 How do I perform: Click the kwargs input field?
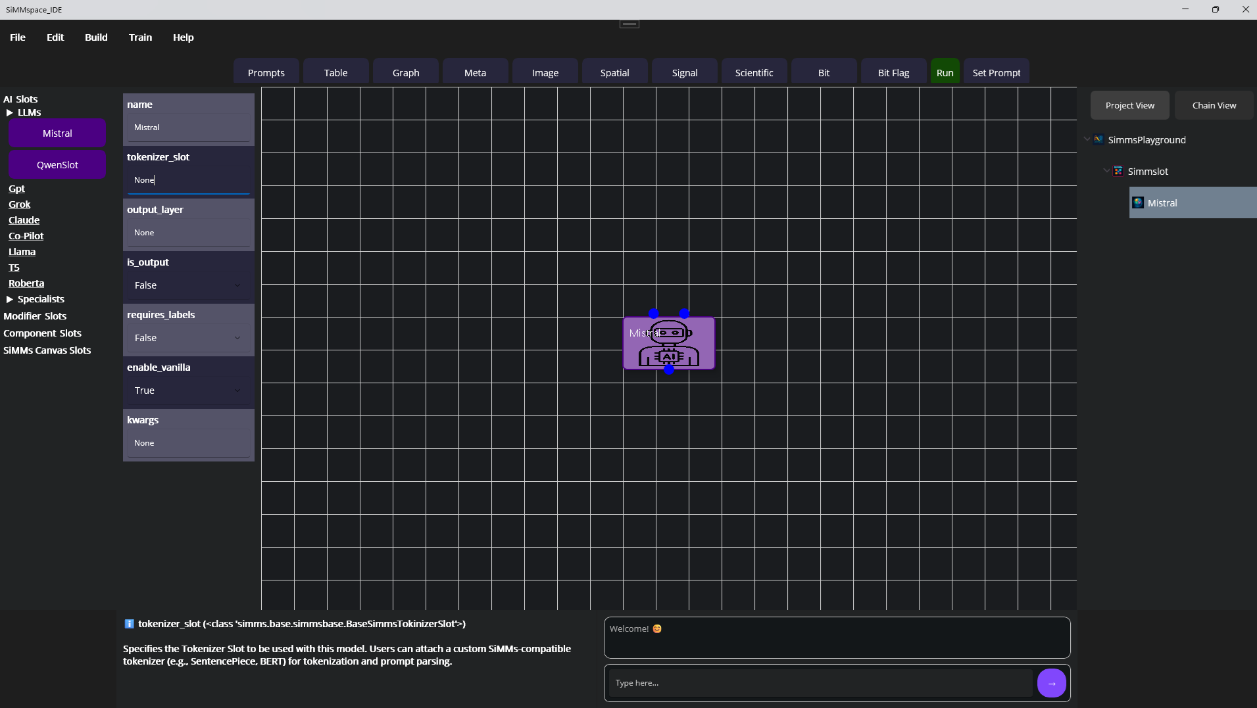(188, 443)
